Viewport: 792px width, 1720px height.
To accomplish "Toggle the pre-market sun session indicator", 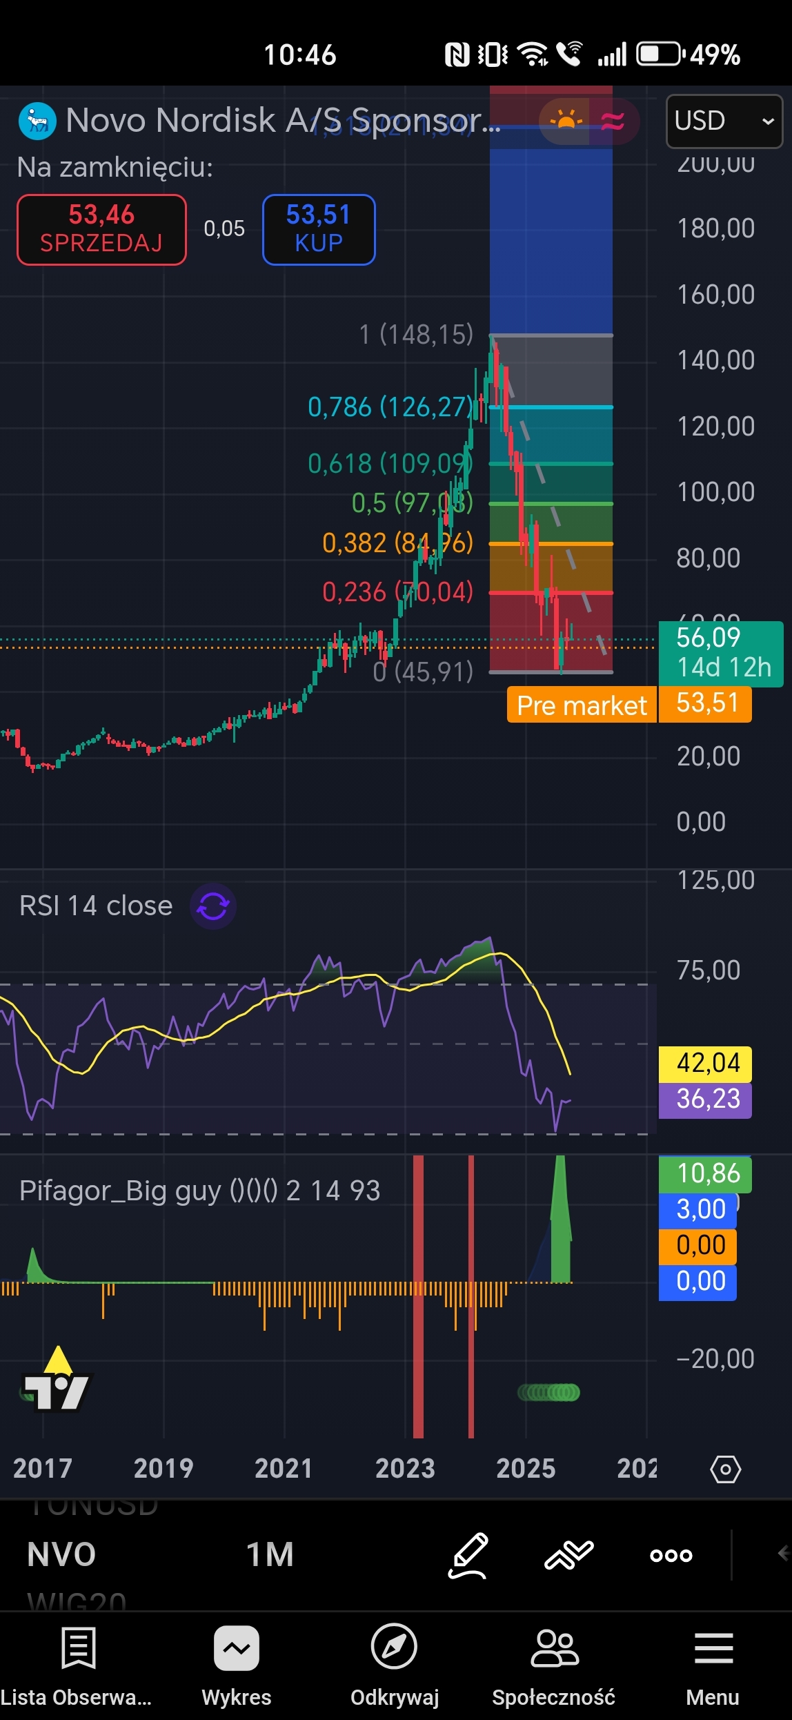I will [565, 121].
